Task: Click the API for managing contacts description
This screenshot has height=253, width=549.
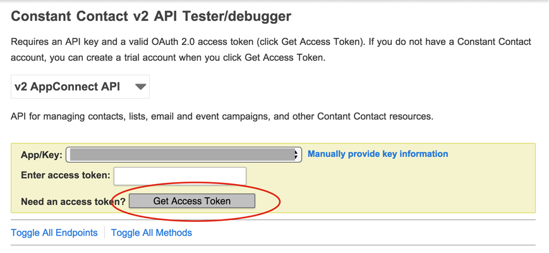Action: pos(222,116)
